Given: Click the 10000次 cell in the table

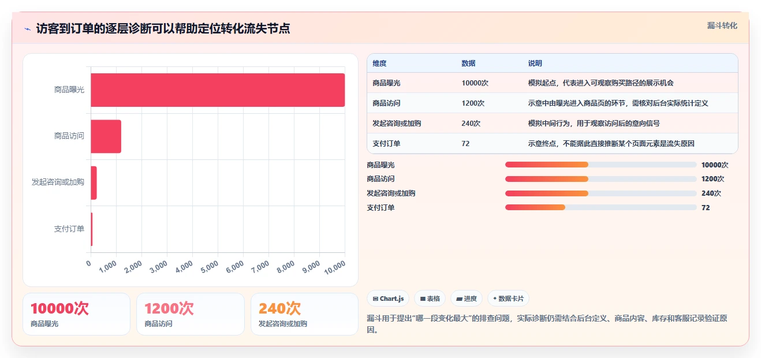Looking at the screenshot, I should (475, 83).
